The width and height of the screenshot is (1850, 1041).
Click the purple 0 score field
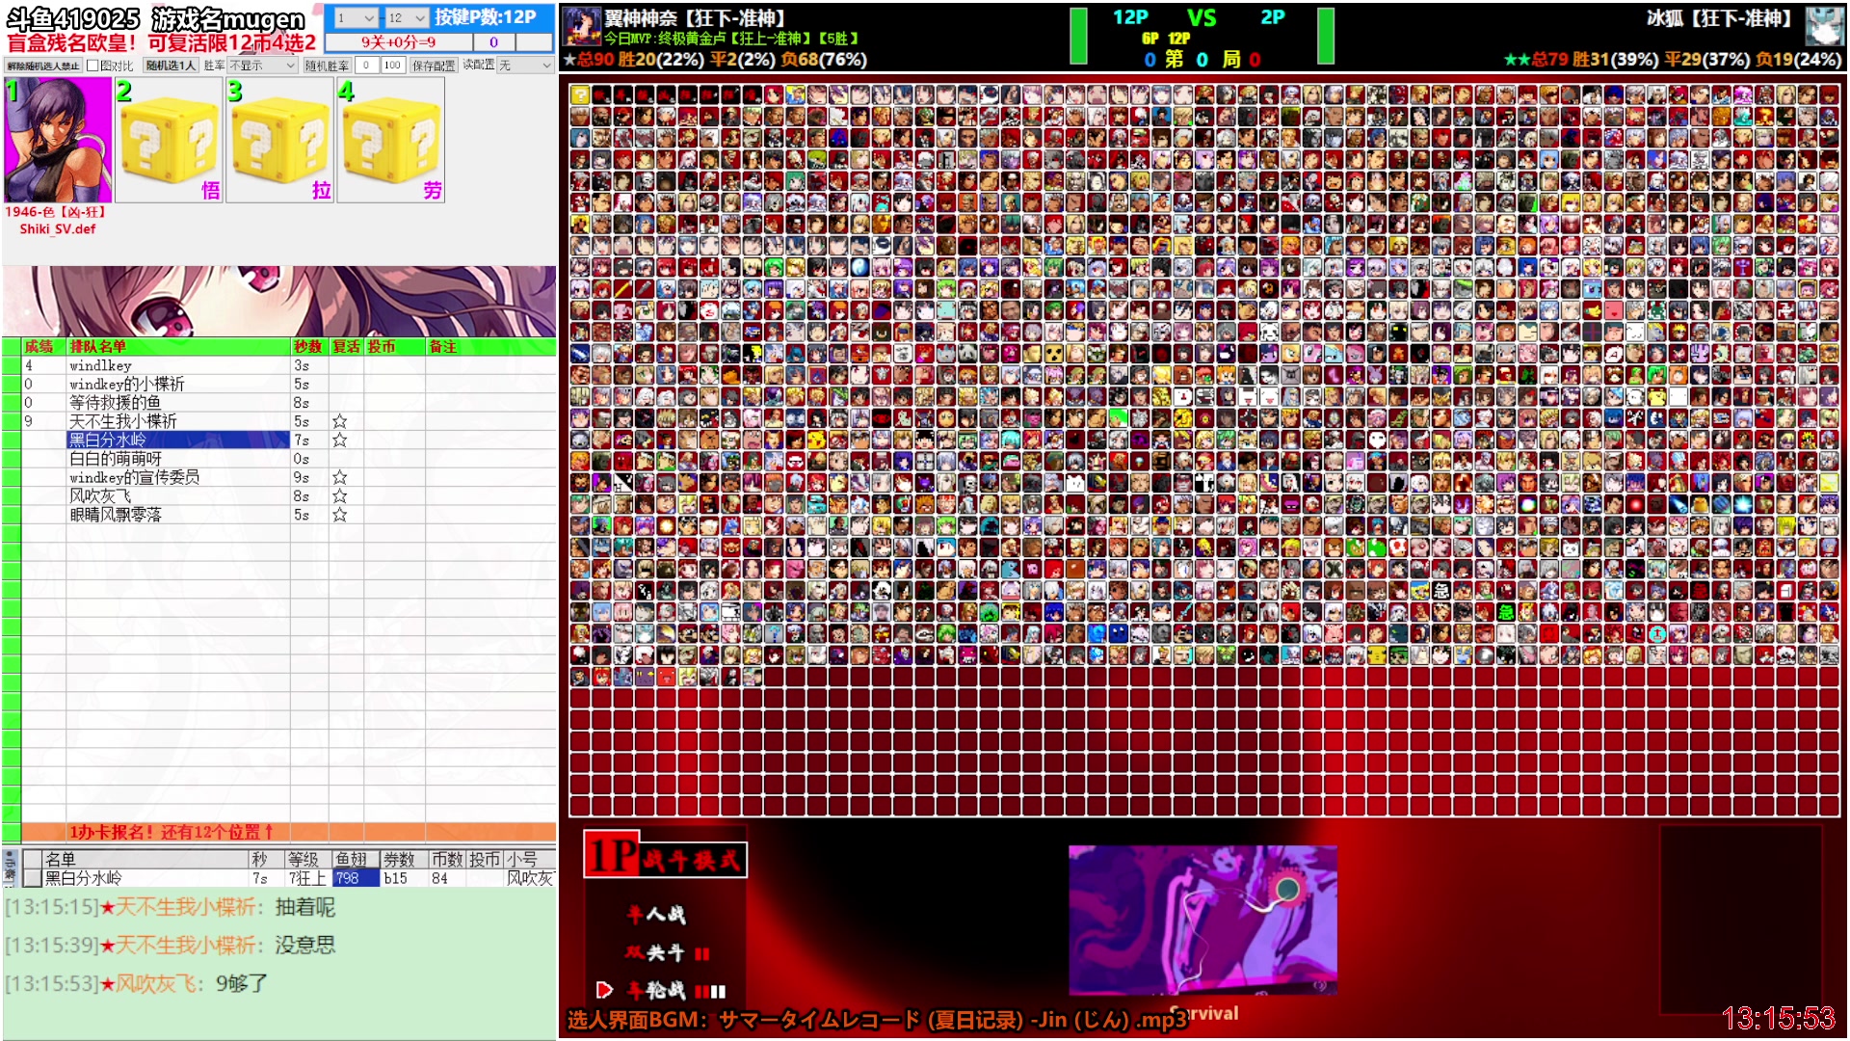pos(494,41)
